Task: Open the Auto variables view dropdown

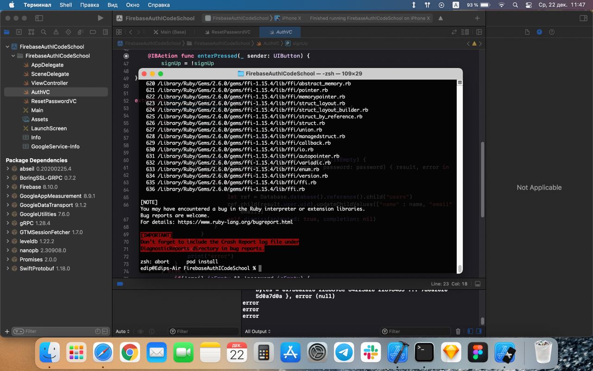Action: [x=122, y=332]
